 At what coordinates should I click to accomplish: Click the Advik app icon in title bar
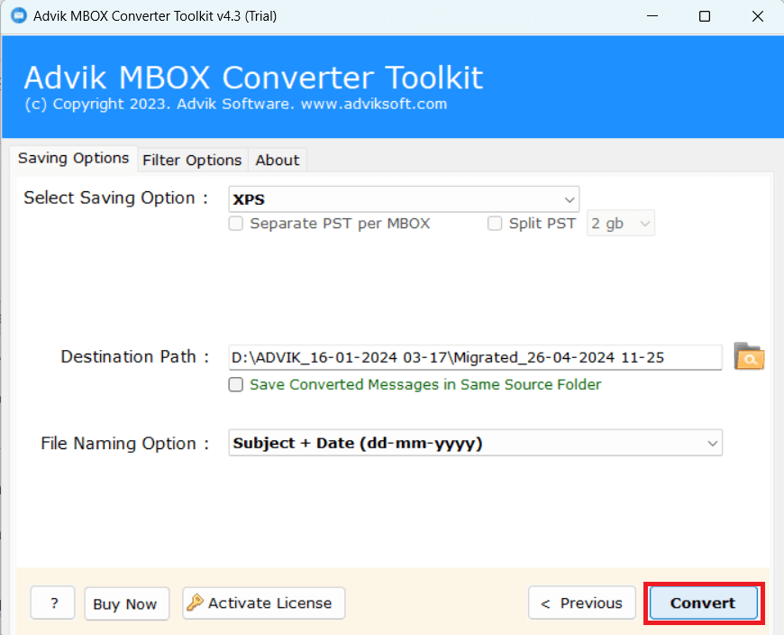(19, 15)
